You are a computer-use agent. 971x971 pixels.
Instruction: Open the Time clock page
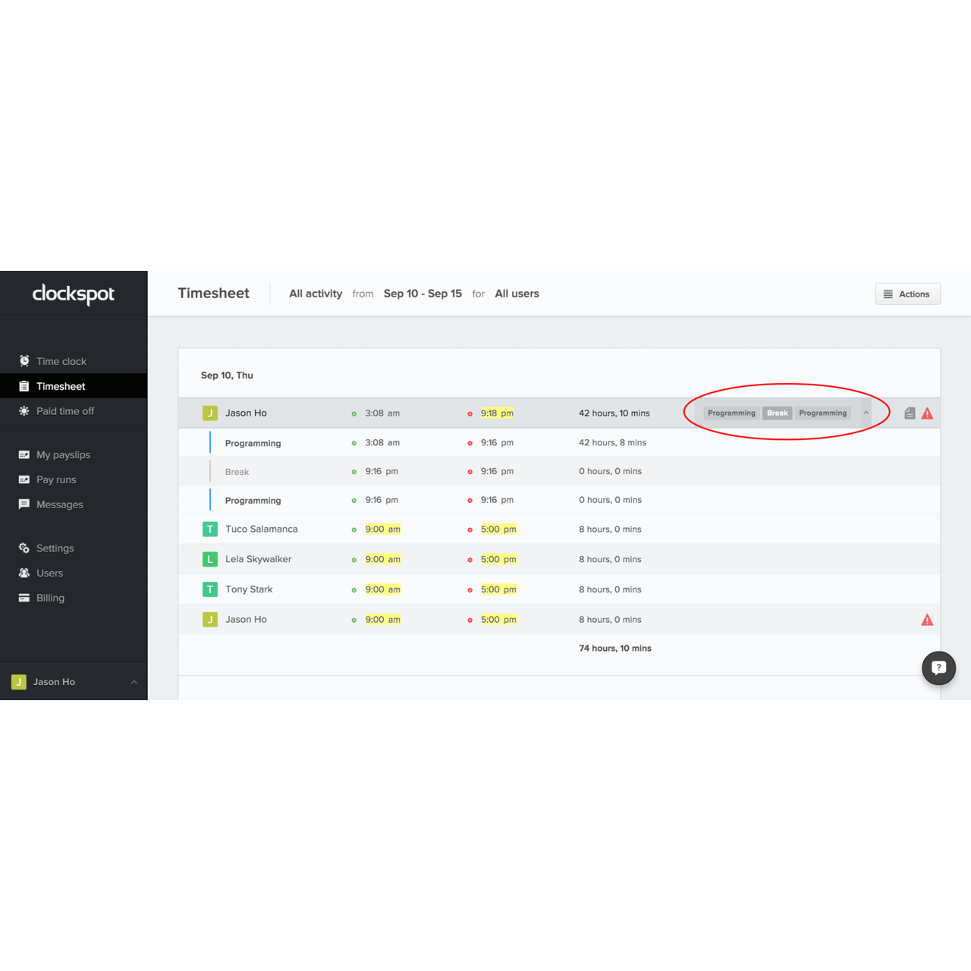click(61, 361)
